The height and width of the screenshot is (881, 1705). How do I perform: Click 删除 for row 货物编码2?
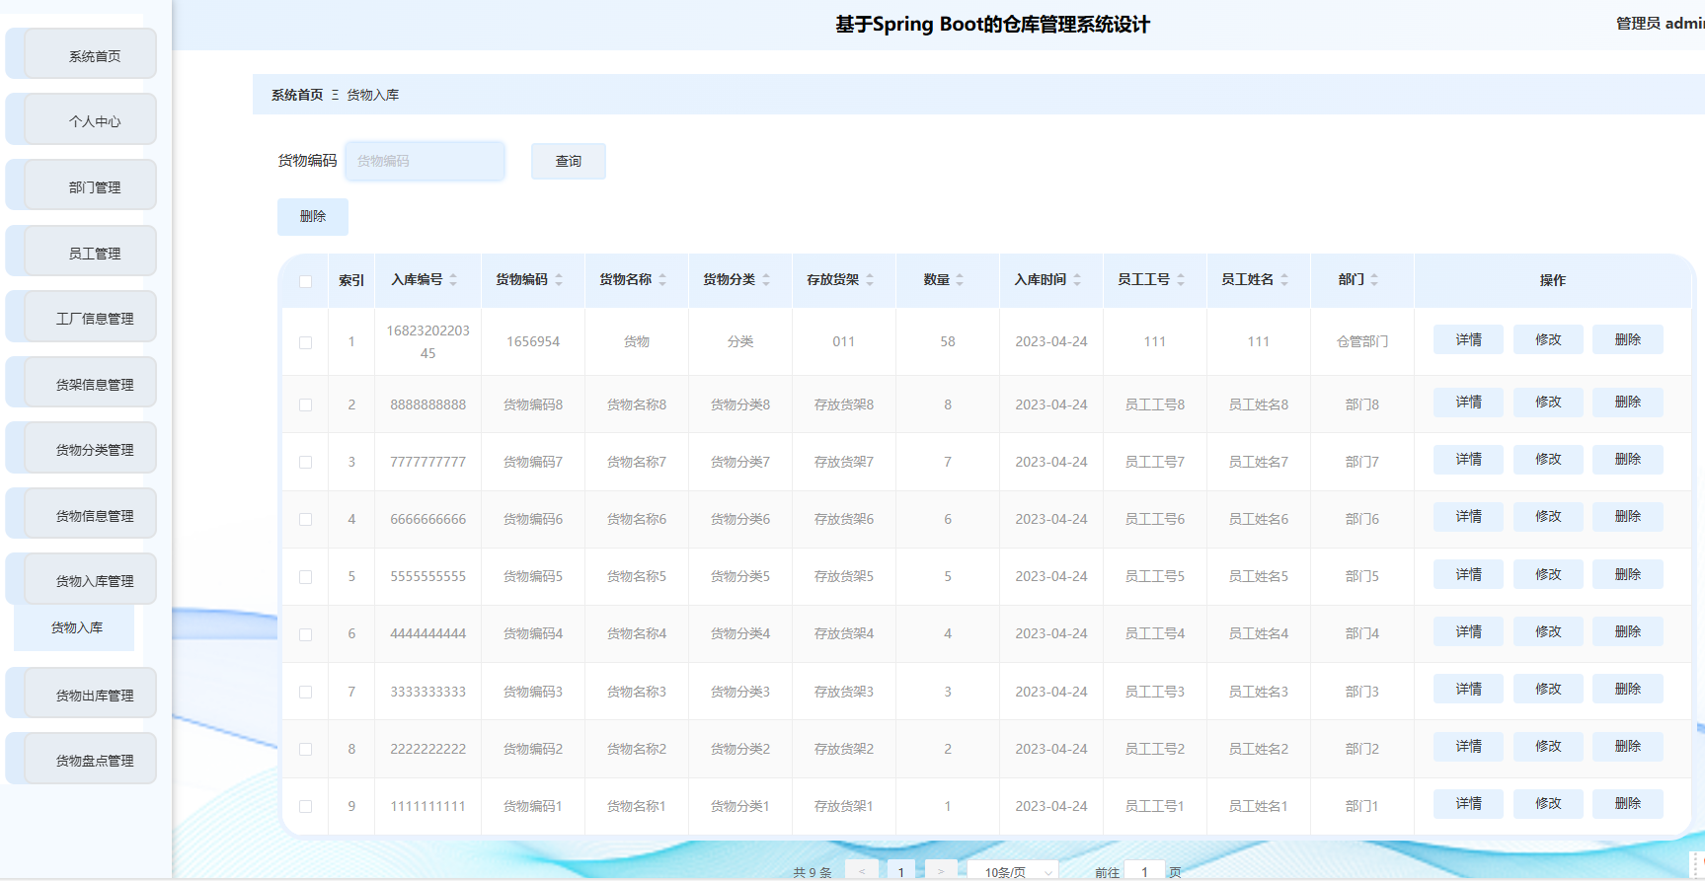1628,746
